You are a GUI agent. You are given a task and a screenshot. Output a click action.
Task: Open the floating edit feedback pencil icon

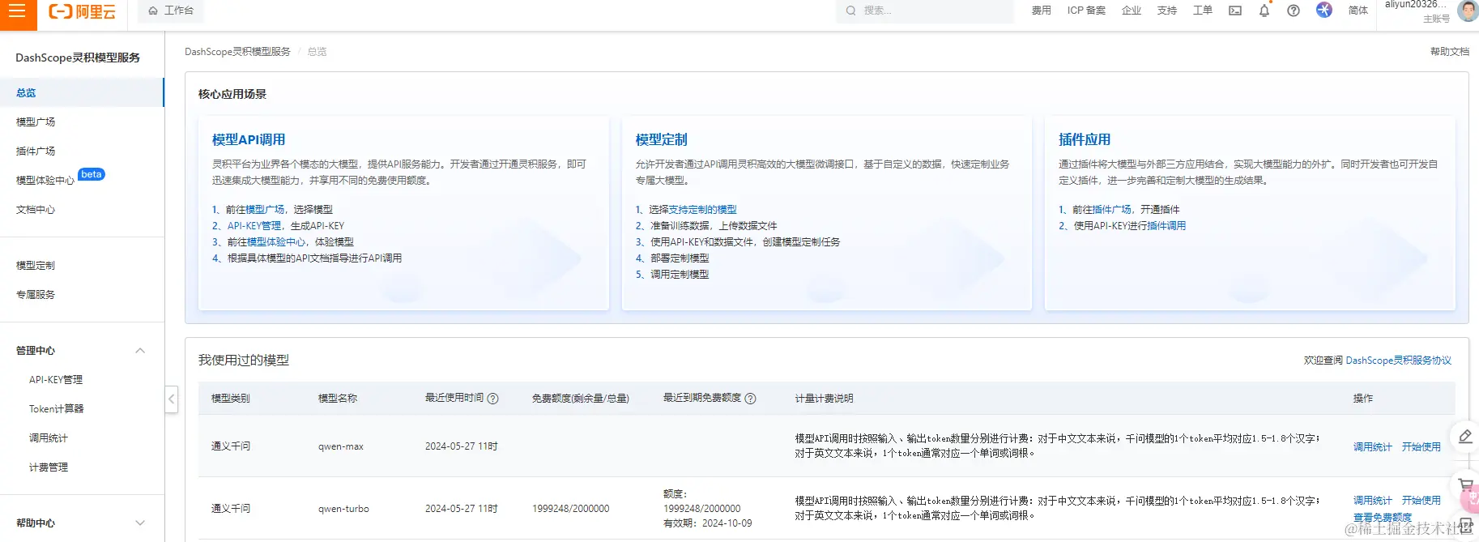(1465, 437)
